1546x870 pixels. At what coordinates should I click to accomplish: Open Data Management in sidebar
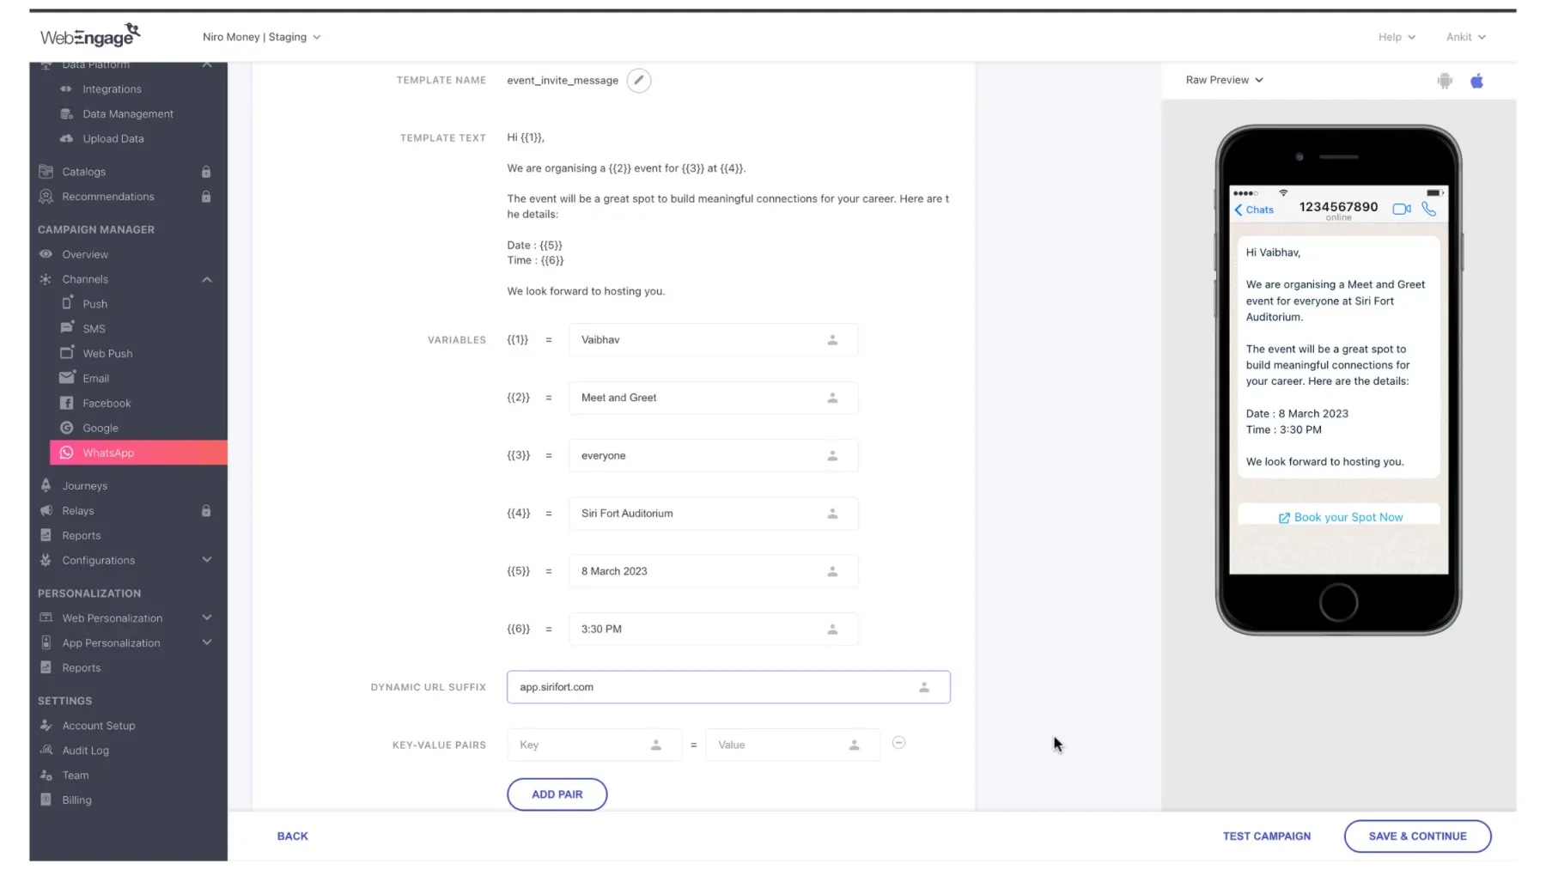(127, 114)
